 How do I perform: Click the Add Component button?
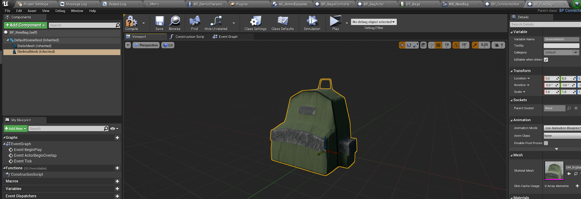coord(25,25)
